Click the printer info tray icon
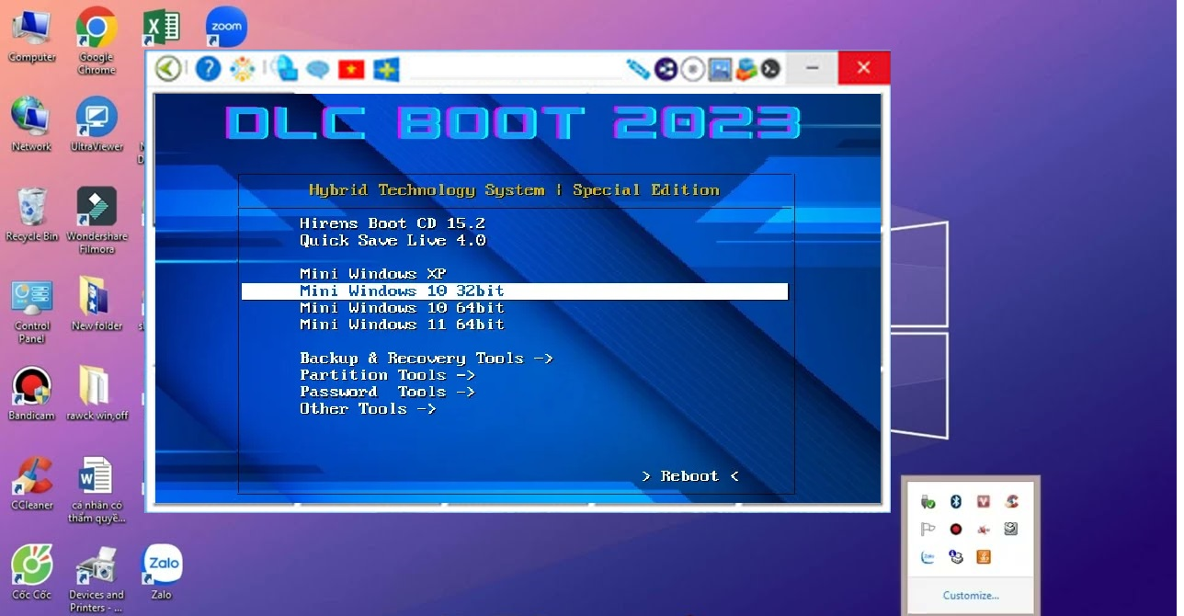This screenshot has height=616, width=1184. pos(956,557)
